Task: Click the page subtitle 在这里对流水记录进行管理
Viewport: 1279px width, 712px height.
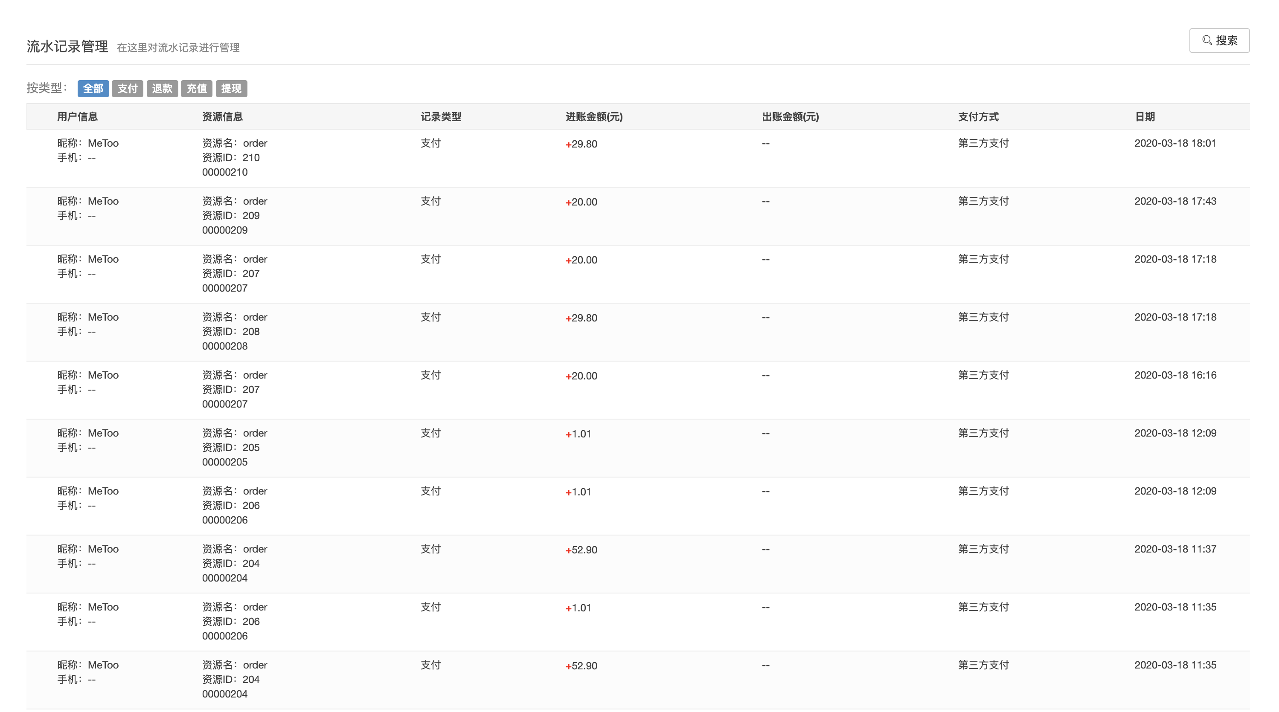Action: point(178,48)
